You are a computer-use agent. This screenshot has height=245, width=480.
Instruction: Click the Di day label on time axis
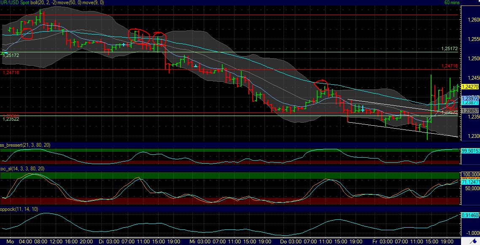coord(101,242)
